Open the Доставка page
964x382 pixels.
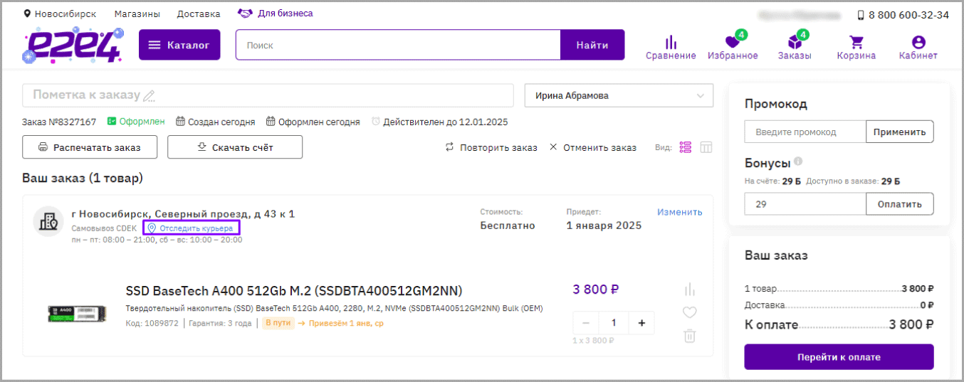coord(199,14)
